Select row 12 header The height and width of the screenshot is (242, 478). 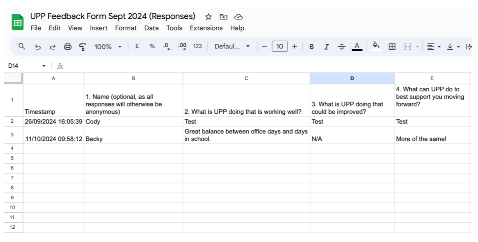12,227
